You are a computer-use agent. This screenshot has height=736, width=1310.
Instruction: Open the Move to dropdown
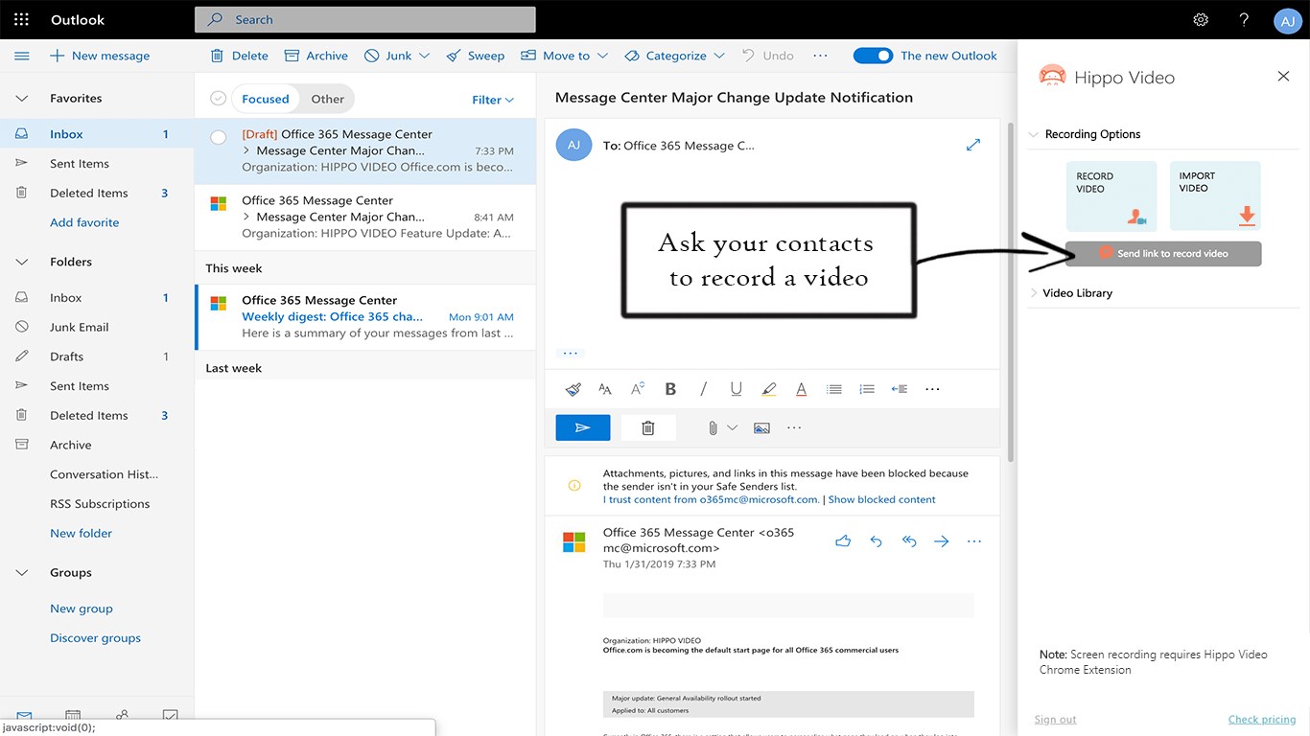tap(564, 56)
